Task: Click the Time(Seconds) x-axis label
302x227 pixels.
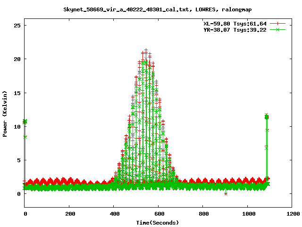Action: [158, 223]
